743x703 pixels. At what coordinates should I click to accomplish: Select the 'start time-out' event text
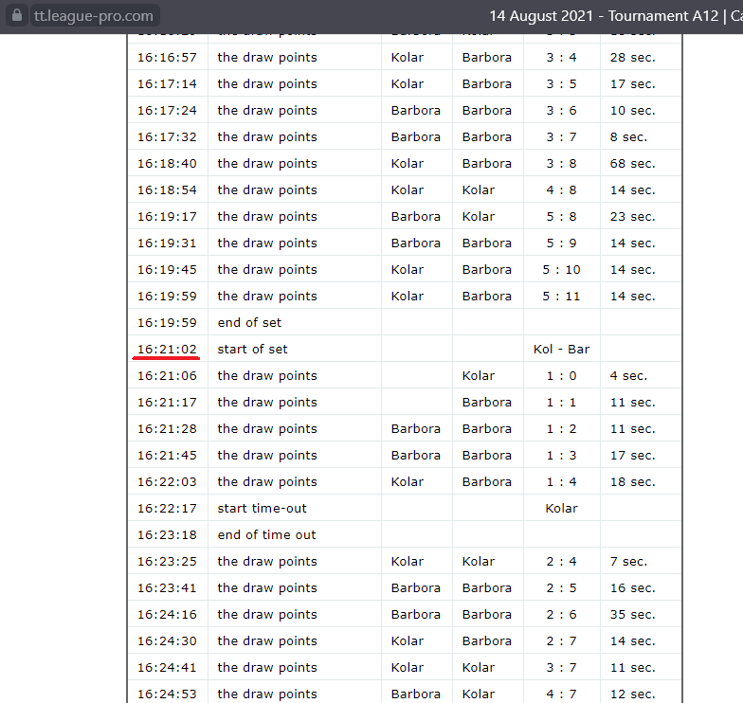(x=262, y=508)
